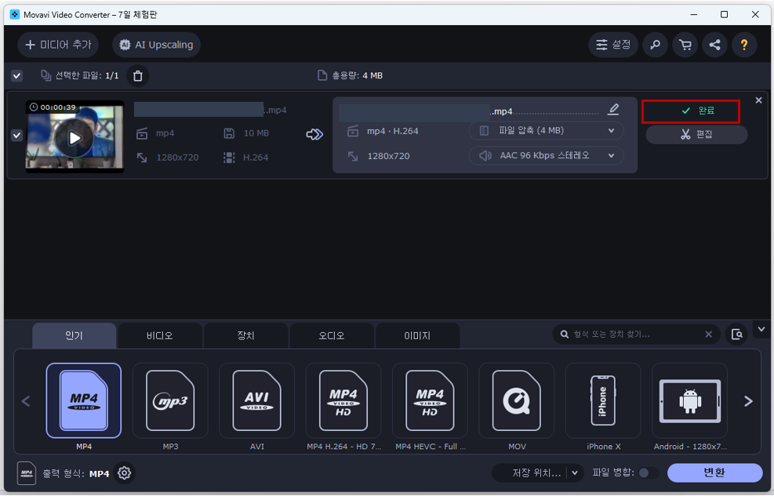774x496 pixels.
Task: Click the 총용량: 4 MB label
Action: pyautogui.click(x=357, y=76)
